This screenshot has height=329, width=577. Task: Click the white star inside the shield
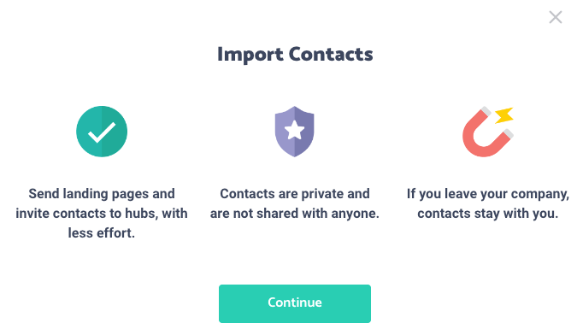click(294, 130)
